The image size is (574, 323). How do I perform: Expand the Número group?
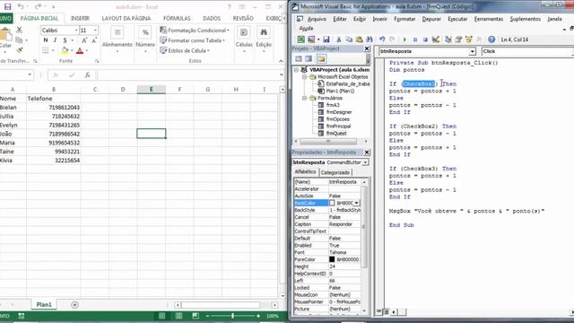click(x=145, y=40)
